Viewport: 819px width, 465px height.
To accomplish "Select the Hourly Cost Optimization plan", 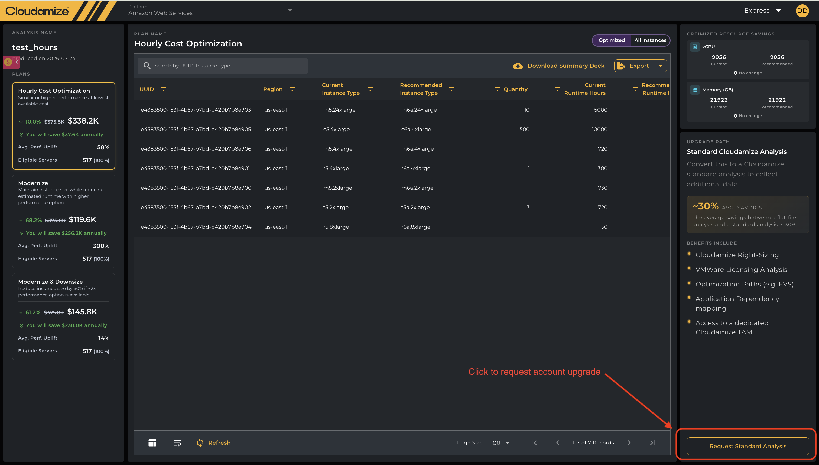I will click(64, 126).
